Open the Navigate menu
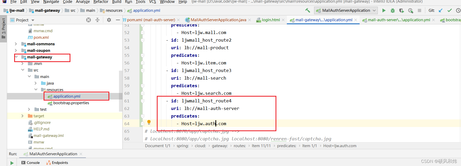 [51, 2]
